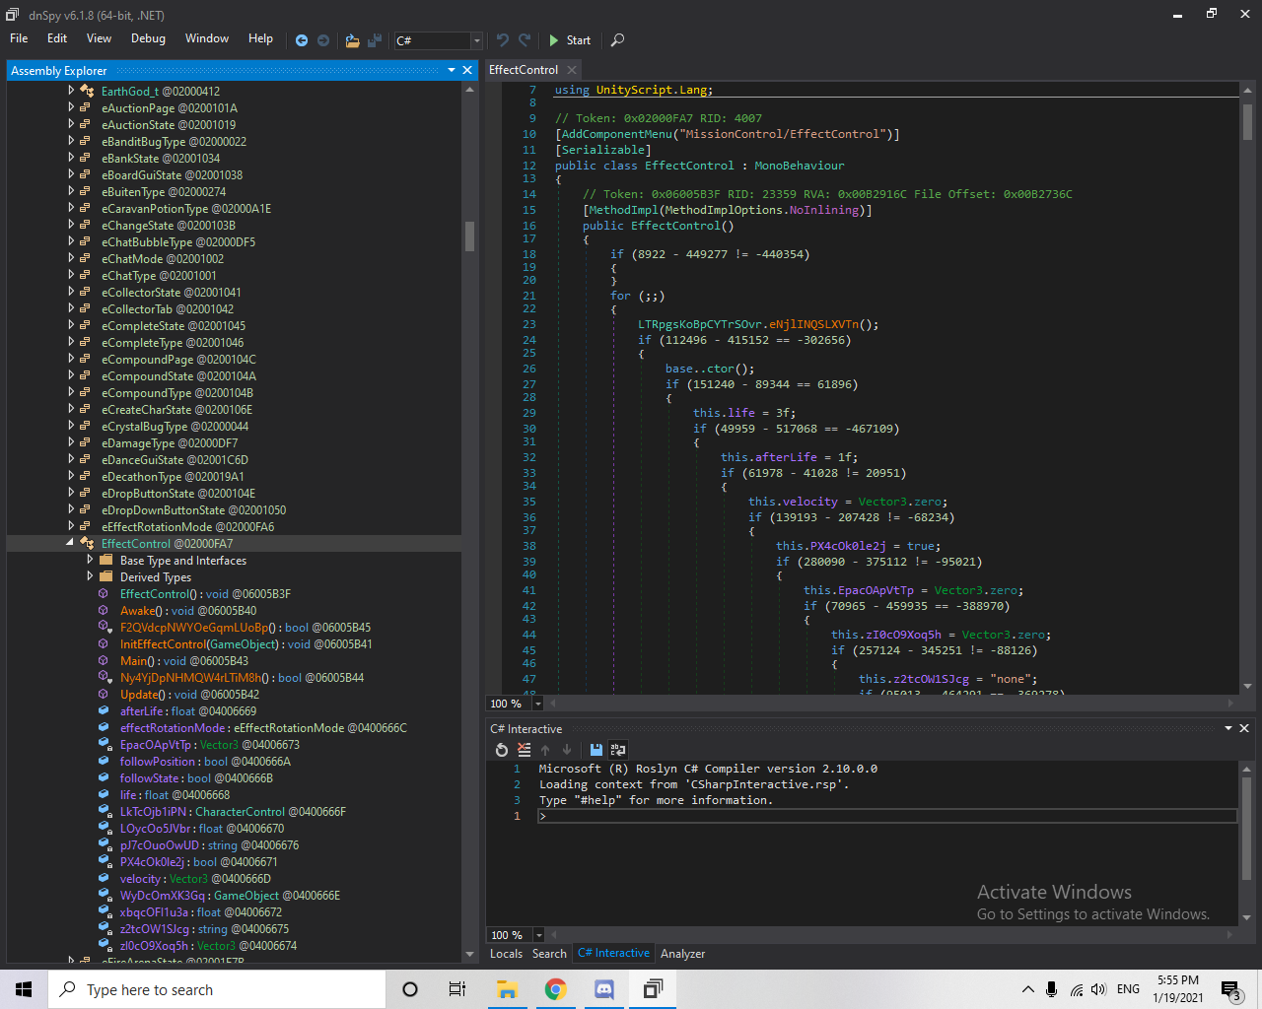Image resolution: width=1262 pixels, height=1009 pixels.
Task: Select the EffectControl document tab
Action: (524, 70)
